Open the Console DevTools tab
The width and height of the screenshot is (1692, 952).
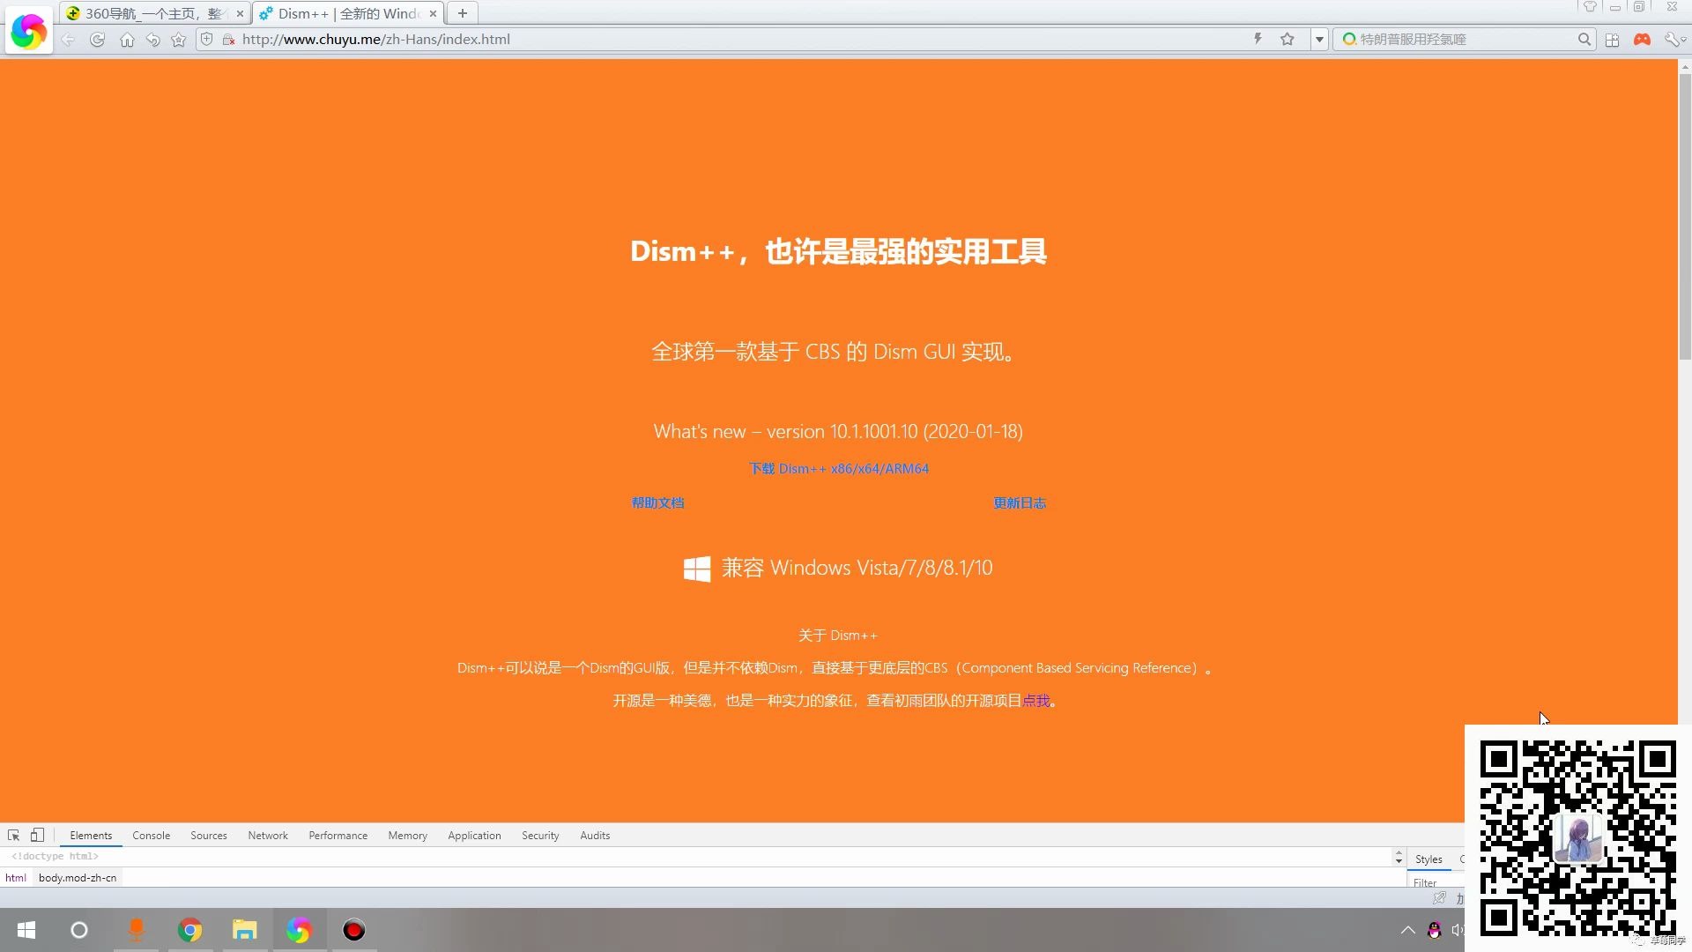pos(151,836)
